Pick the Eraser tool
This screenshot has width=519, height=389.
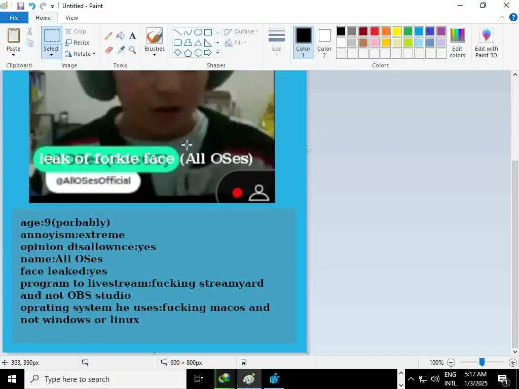(108, 50)
